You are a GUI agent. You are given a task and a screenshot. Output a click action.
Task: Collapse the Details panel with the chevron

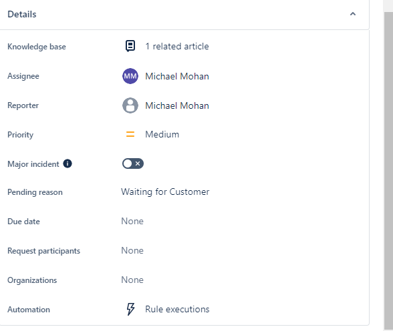click(353, 14)
